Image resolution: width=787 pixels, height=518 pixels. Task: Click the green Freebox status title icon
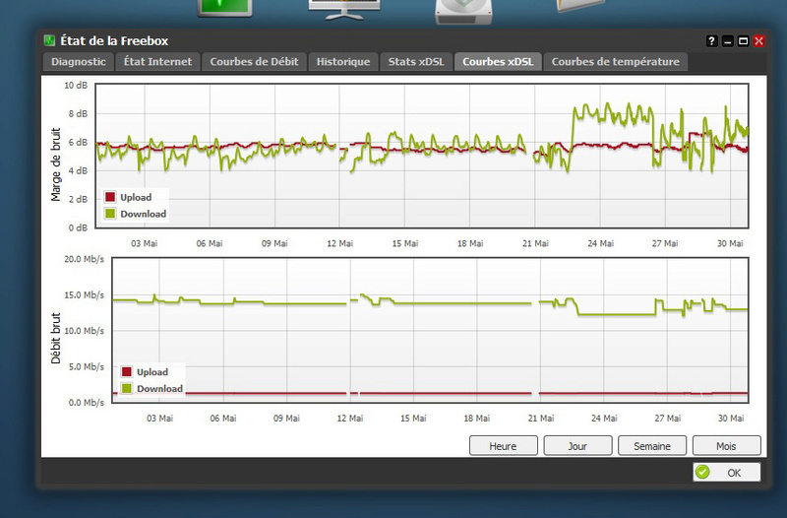pyautogui.click(x=49, y=40)
